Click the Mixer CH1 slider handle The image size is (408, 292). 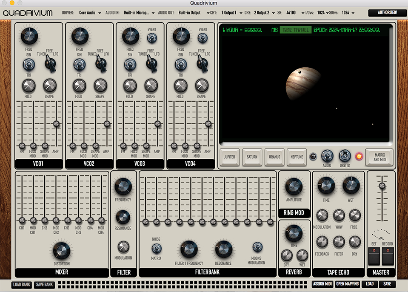(22, 220)
